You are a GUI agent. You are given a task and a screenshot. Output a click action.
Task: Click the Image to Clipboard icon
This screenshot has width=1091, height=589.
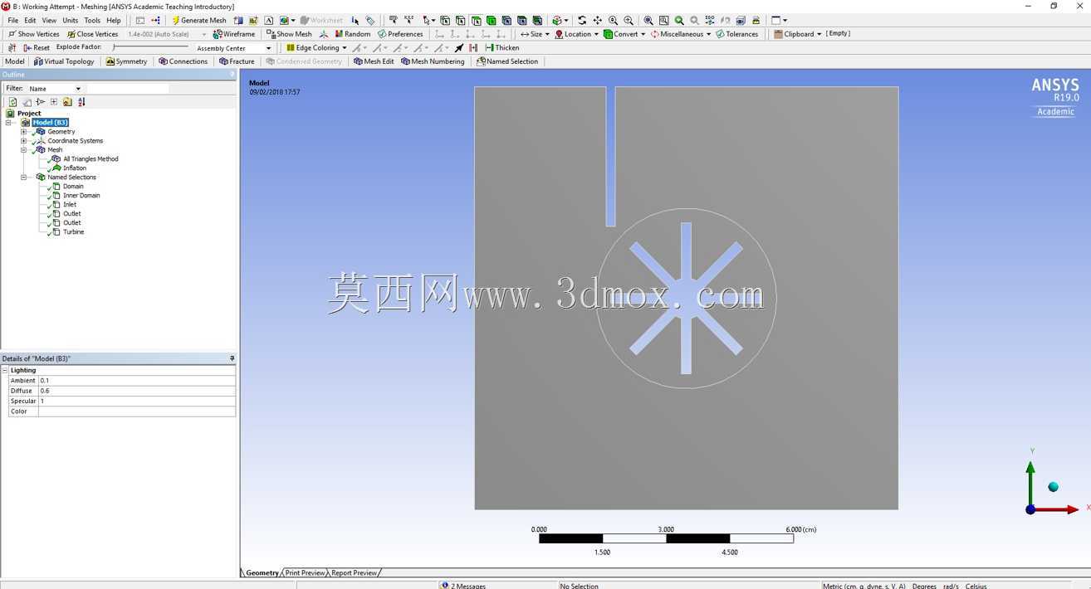pos(285,20)
